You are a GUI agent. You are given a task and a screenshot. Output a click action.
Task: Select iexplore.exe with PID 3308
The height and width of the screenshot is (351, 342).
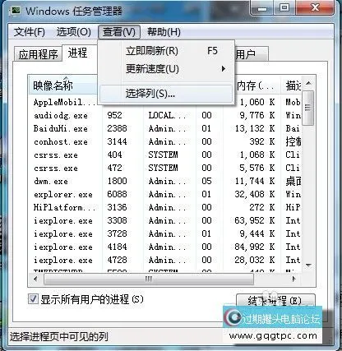(165, 220)
